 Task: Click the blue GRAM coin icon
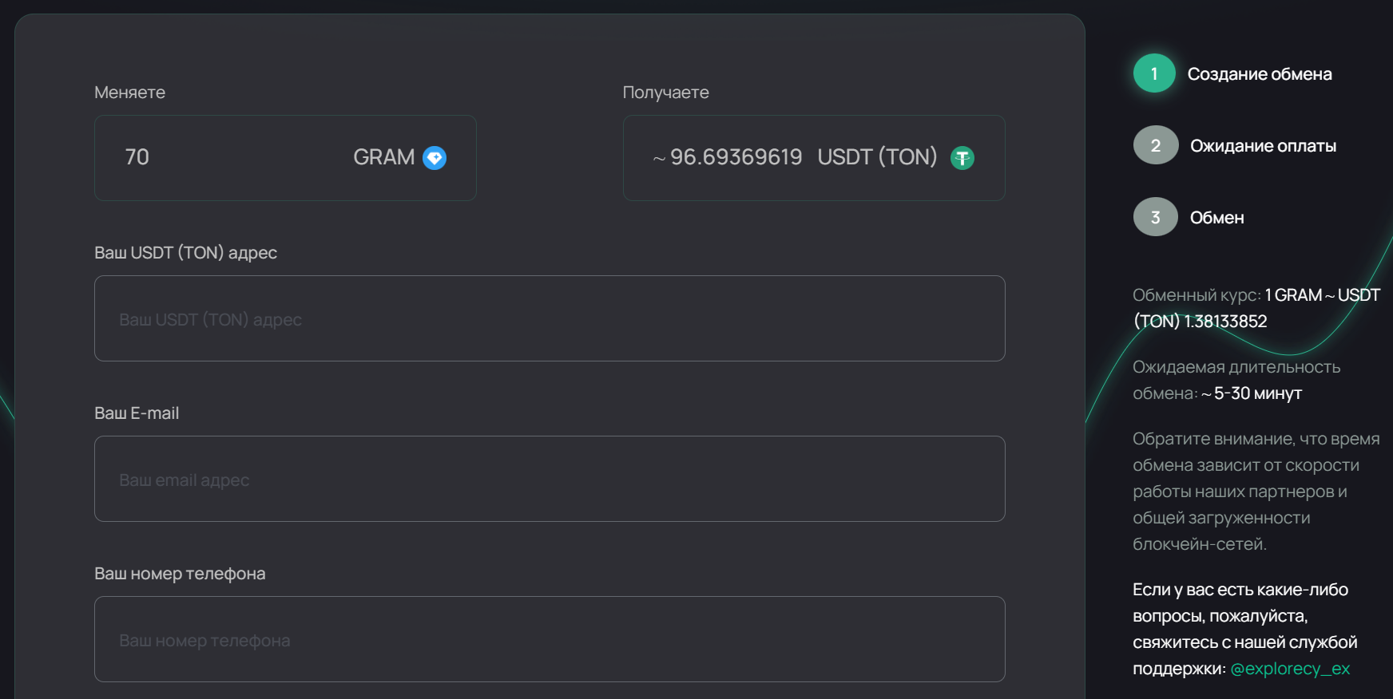(435, 158)
